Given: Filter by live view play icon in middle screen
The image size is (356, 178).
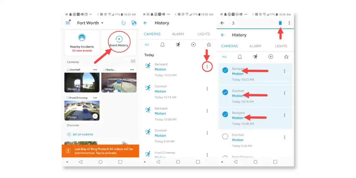Looking at the screenshot, I should [x=193, y=44].
